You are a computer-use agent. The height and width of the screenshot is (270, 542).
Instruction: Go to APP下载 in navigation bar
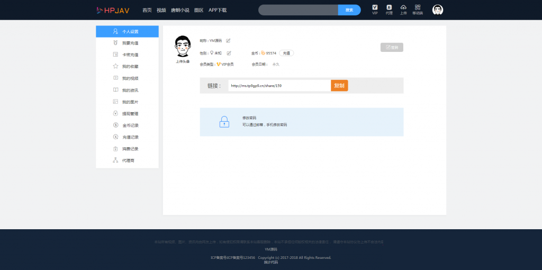[x=218, y=10]
